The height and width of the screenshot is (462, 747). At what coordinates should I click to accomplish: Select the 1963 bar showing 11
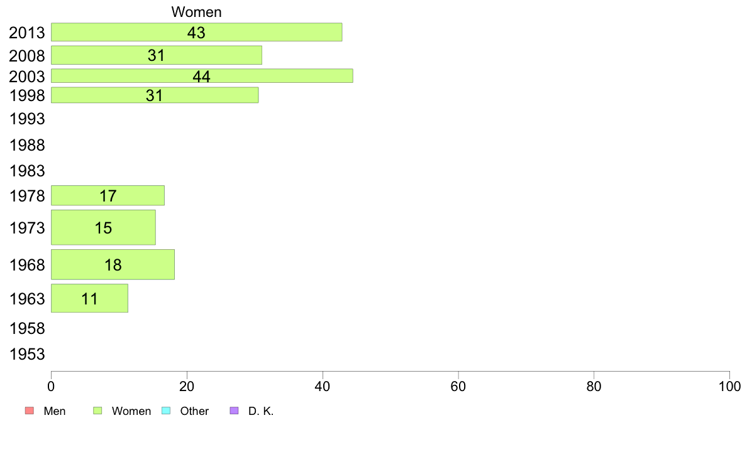pyautogui.click(x=89, y=298)
